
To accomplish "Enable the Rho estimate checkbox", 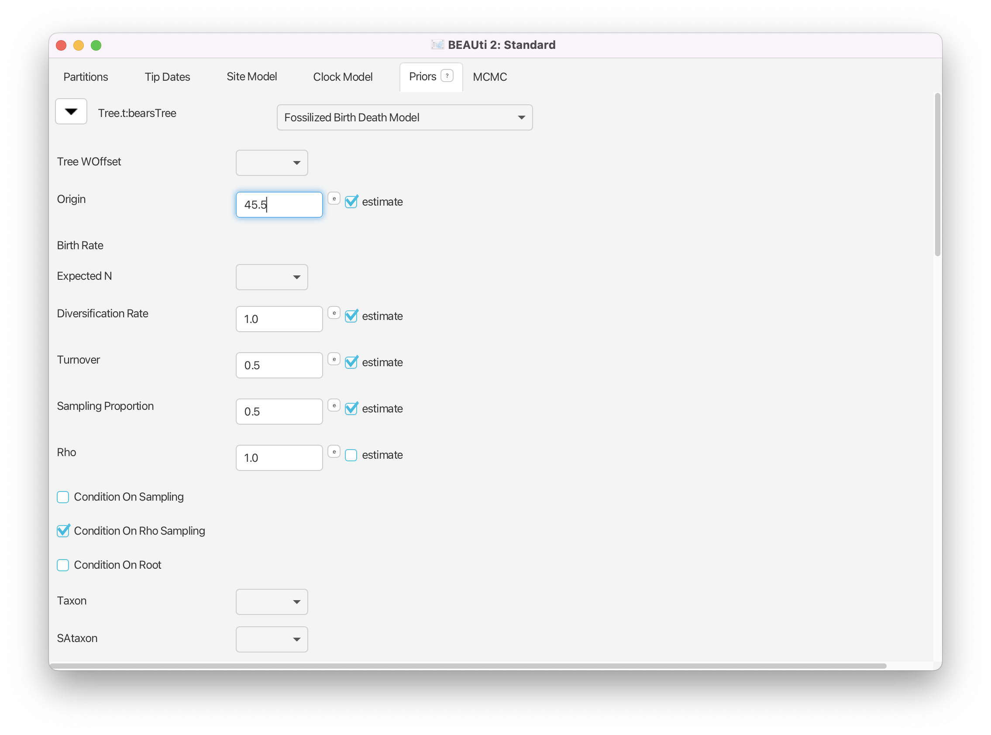I will [x=351, y=455].
